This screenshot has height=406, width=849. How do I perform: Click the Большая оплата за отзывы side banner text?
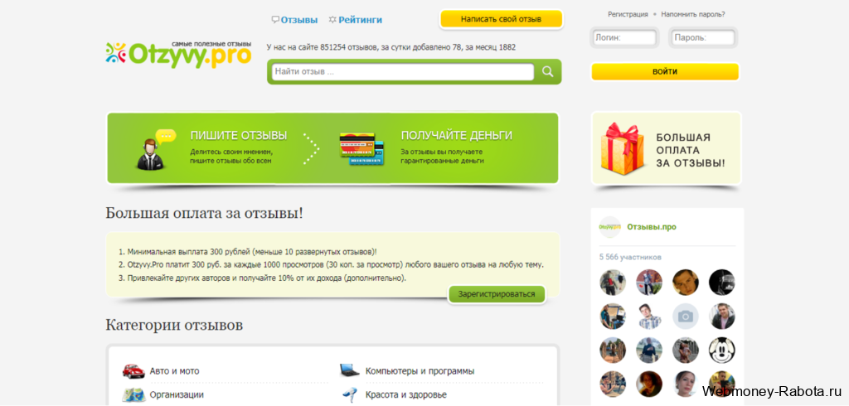coord(691,150)
